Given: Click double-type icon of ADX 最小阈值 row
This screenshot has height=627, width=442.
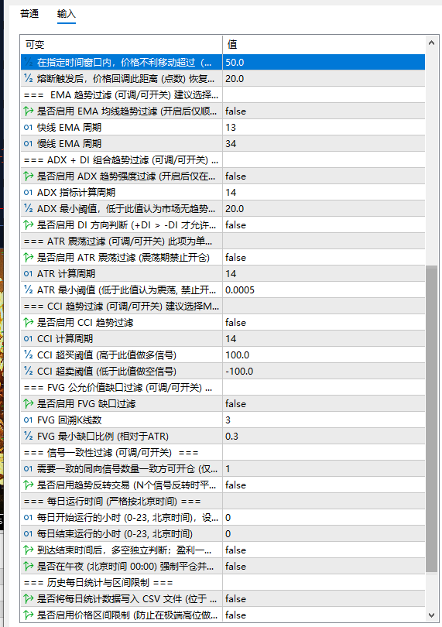Looking at the screenshot, I should click(x=28, y=208).
